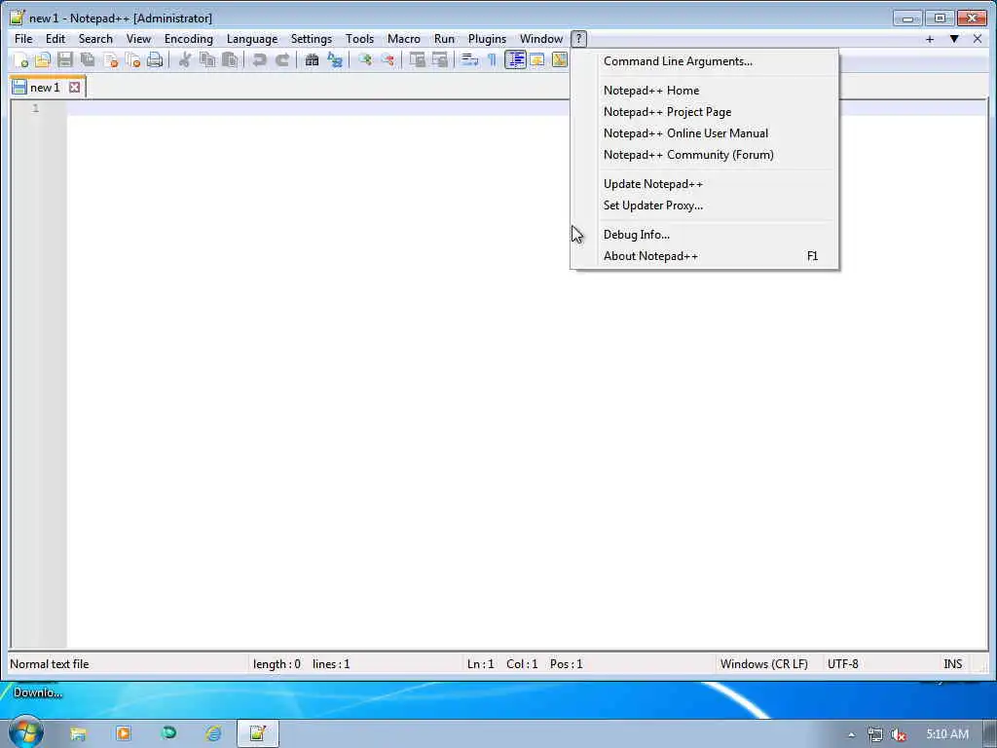
Task: Toggle Show All Characters pilcrow icon
Action: tap(492, 60)
